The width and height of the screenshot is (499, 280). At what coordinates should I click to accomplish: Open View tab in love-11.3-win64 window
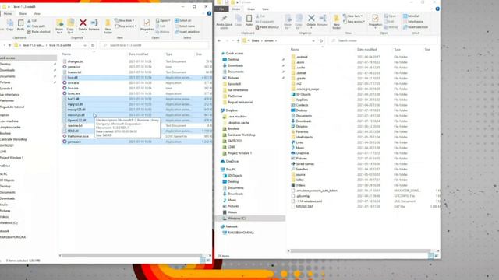(x=37, y=14)
